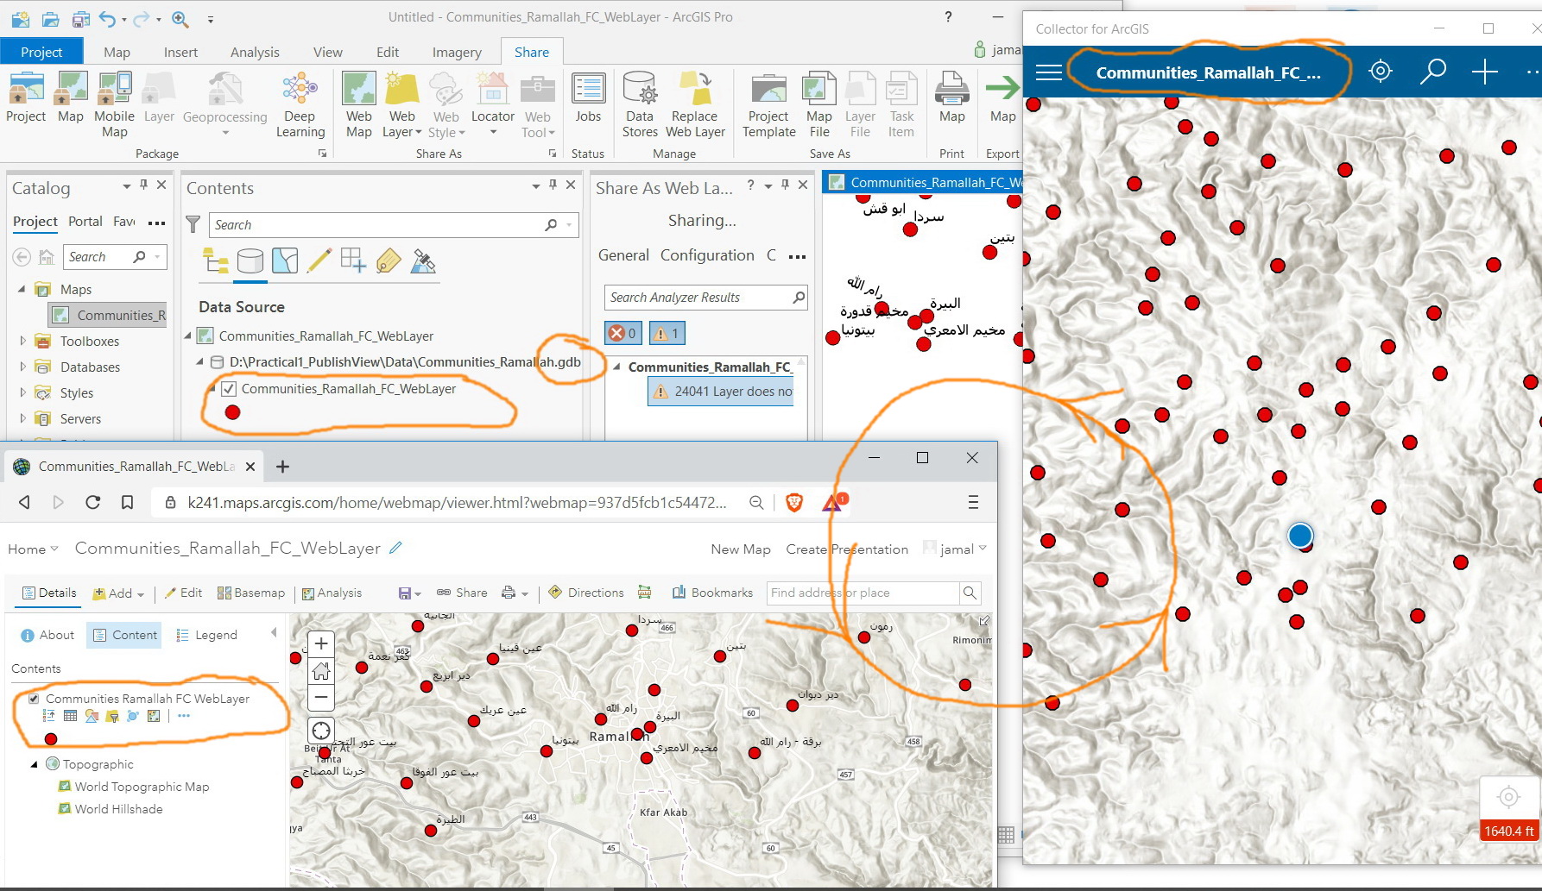Open a new browser tab
The image size is (1542, 891).
click(282, 467)
